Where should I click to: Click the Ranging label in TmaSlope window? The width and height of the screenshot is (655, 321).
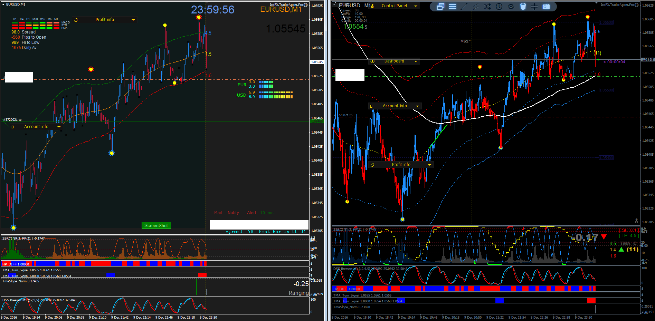pyautogui.click(x=298, y=293)
